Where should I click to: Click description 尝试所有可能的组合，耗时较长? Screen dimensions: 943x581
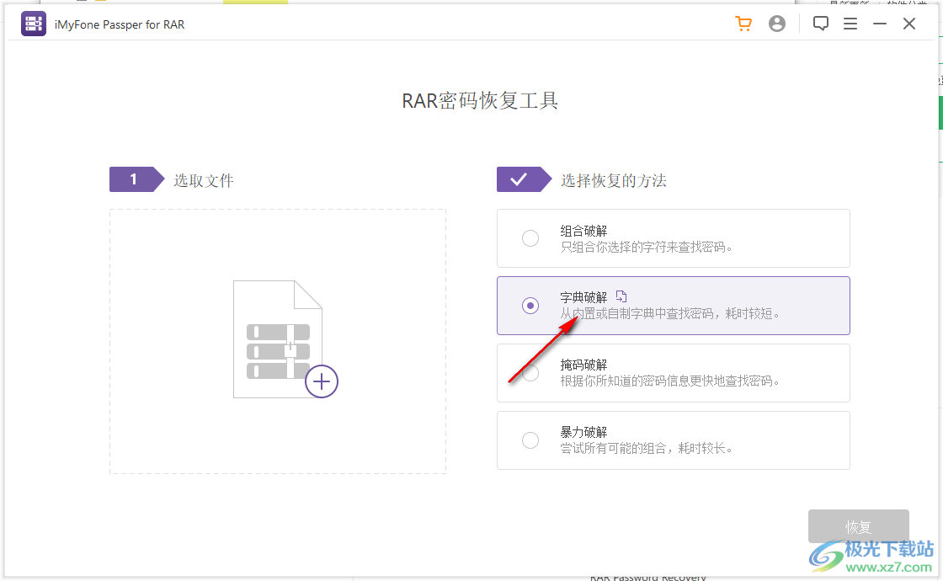point(646,448)
